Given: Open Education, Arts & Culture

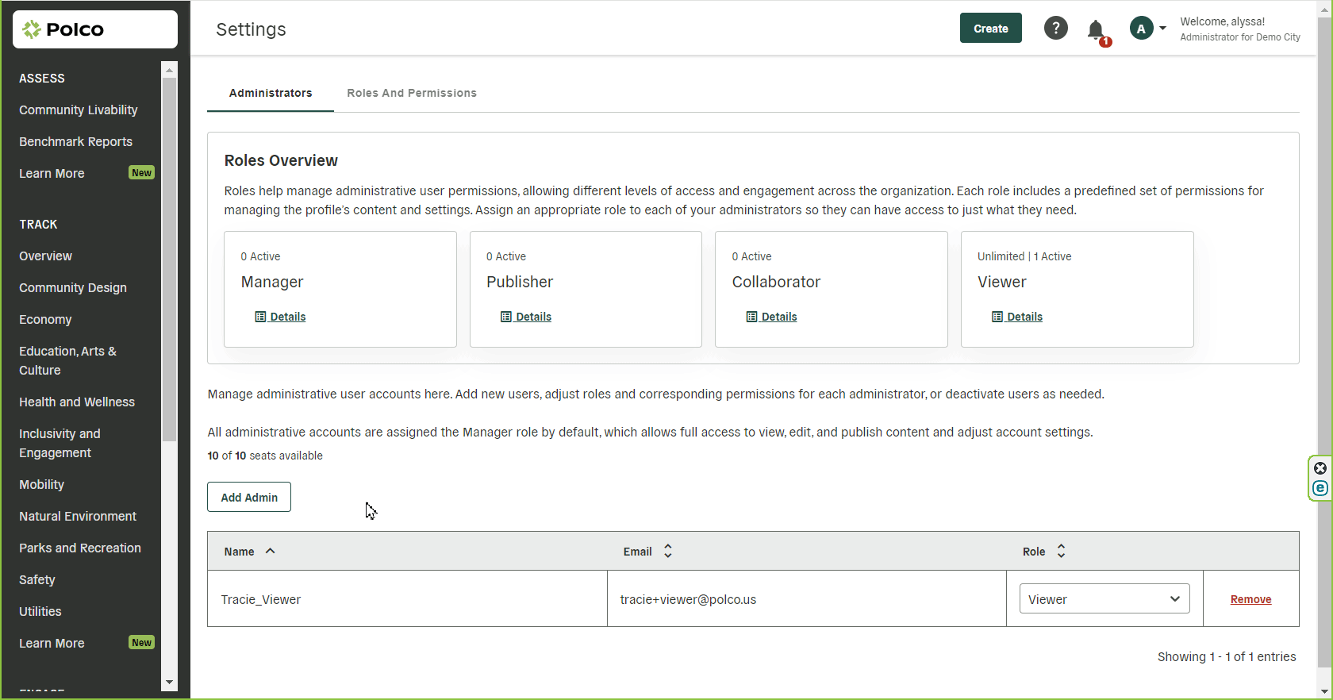Looking at the screenshot, I should pyautogui.click(x=67, y=360).
